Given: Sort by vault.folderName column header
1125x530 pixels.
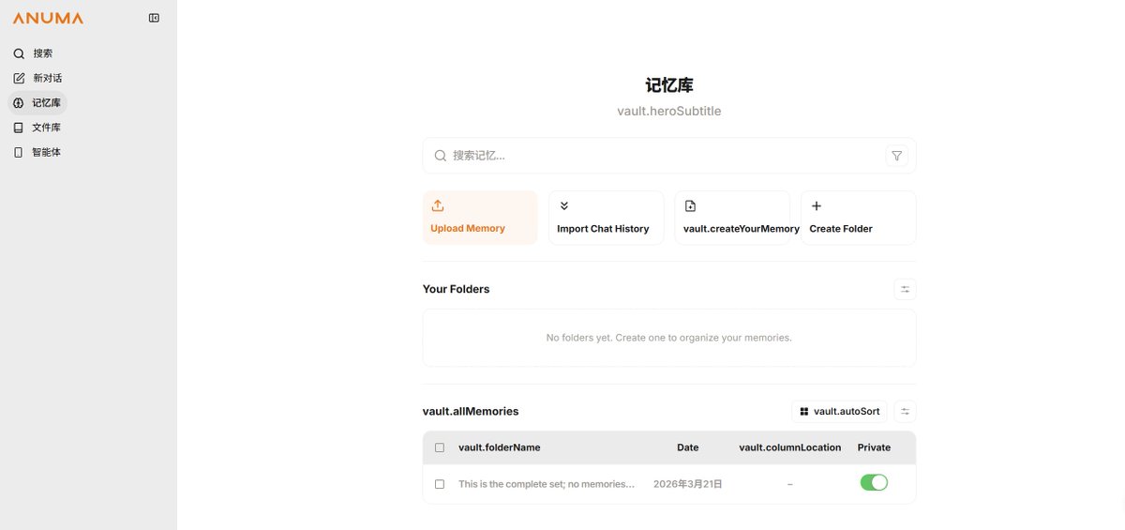Looking at the screenshot, I should pos(499,447).
